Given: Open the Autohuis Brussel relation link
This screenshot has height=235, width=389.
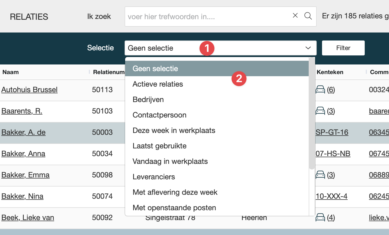Looking at the screenshot, I should (29, 90).
